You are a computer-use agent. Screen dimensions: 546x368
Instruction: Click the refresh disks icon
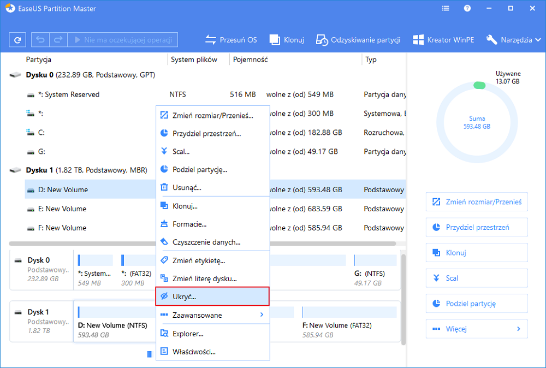[17, 39]
